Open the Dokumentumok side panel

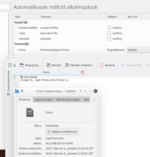(8, 83)
